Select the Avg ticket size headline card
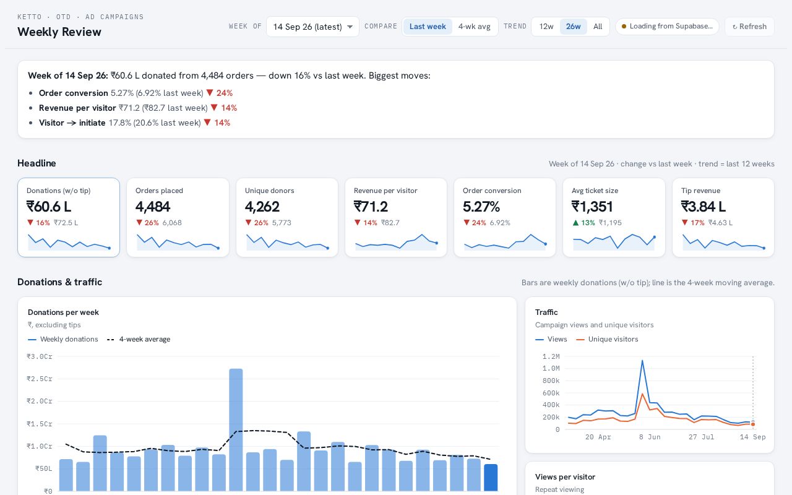 pyautogui.click(x=614, y=217)
